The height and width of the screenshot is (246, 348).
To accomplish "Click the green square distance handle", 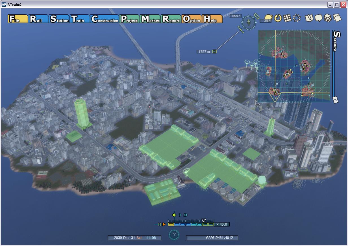I will click(x=214, y=51).
